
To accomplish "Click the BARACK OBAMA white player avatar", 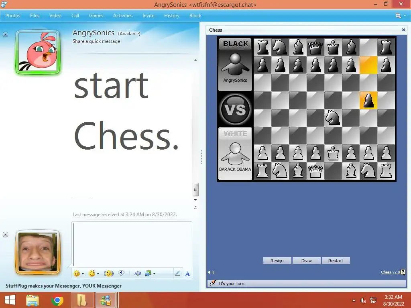I will click(x=235, y=153).
